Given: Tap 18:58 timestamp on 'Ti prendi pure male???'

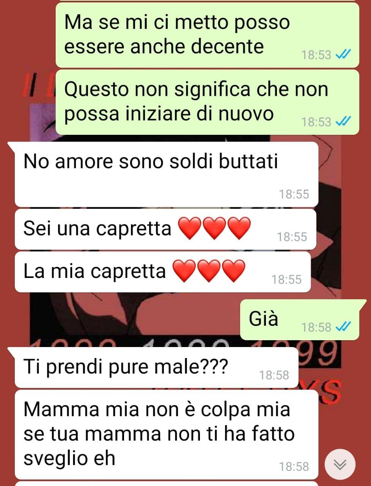Looking at the screenshot, I should point(274,375).
